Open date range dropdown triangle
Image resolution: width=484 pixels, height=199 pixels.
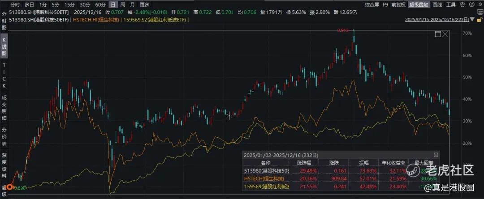coord(473,19)
